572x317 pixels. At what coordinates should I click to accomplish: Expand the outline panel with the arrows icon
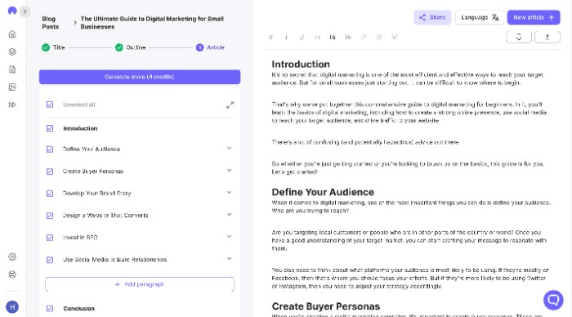pos(230,105)
